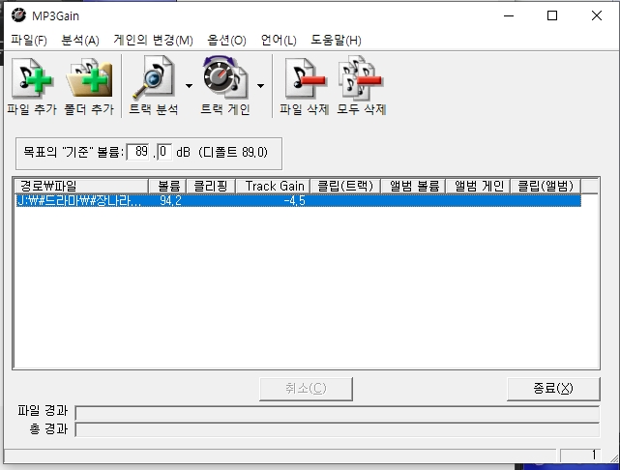Close the MP3Gain window
Viewport: 620px width, 470px height.
[597, 15]
